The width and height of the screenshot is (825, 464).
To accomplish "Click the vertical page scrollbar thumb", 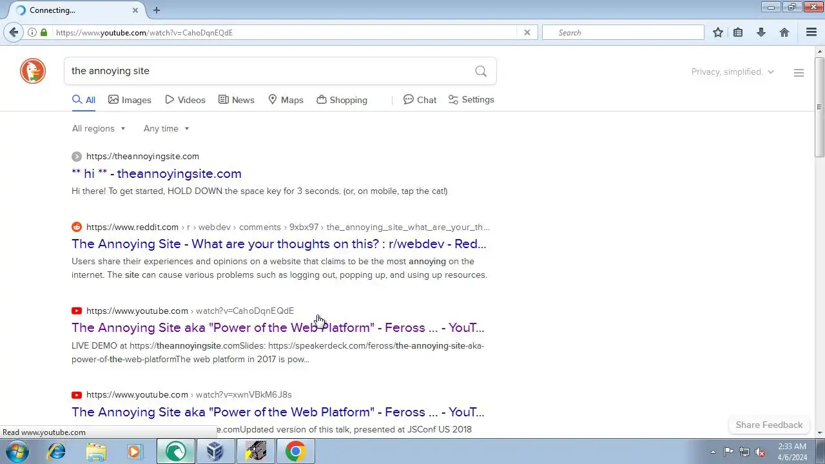I will [819, 106].
